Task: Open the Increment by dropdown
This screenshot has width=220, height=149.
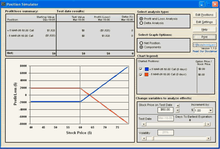Action: tap(210, 110)
